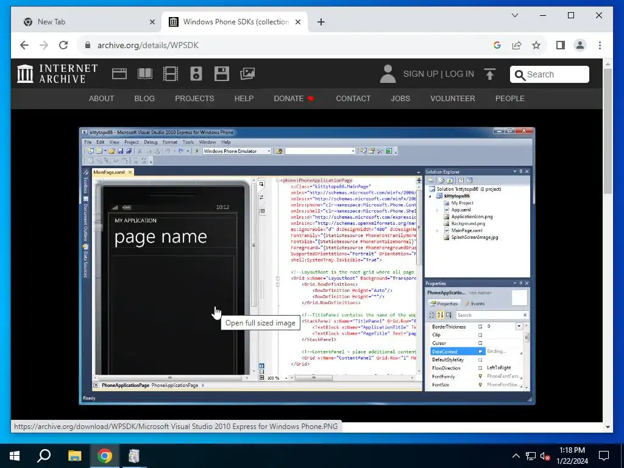
Task: Click the browser forward arrow
Action: point(44,45)
